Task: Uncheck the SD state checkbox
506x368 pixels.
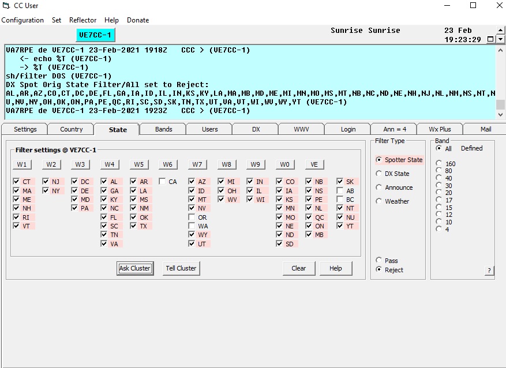Action: [x=279, y=243]
